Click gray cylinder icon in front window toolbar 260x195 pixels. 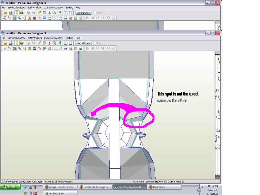[44, 43]
